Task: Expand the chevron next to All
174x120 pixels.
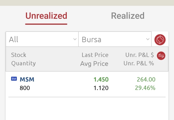Action: (75, 39)
